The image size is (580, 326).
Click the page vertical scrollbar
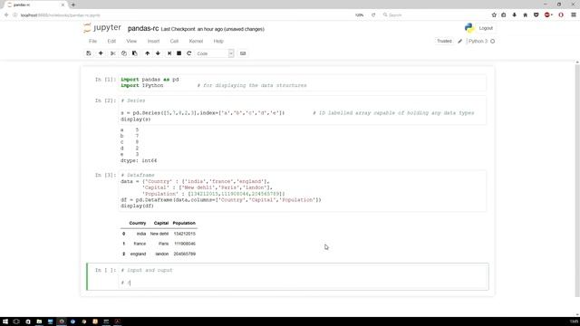[577, 179]
